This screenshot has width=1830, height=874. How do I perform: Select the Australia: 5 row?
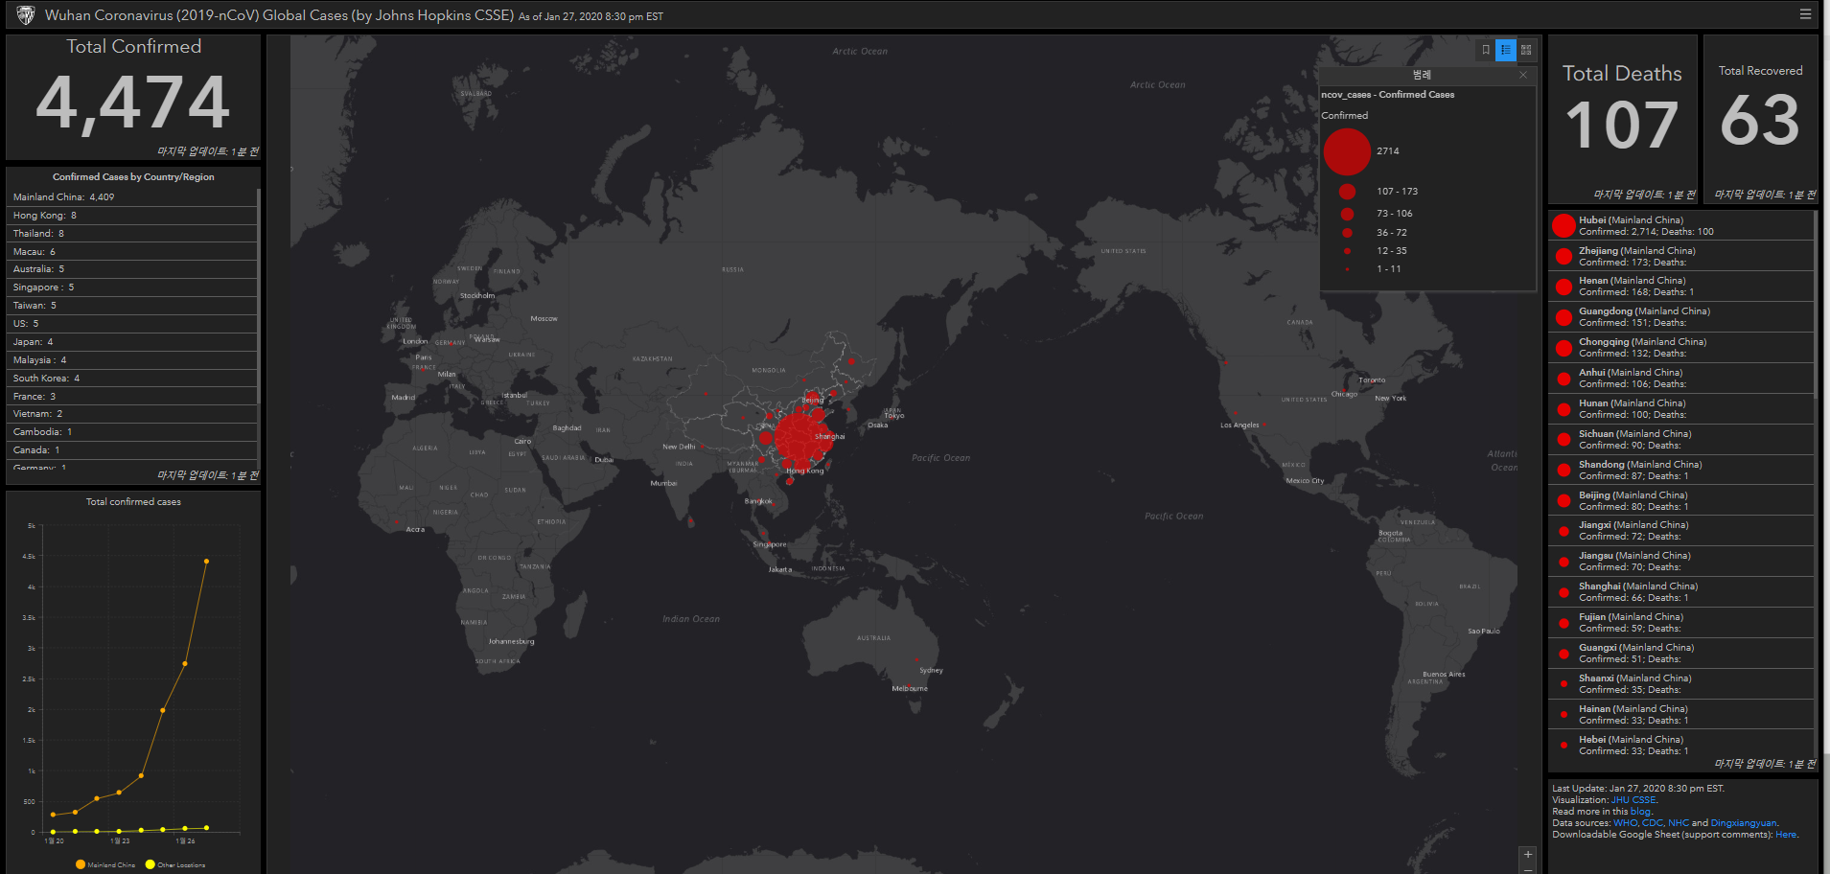133,269
